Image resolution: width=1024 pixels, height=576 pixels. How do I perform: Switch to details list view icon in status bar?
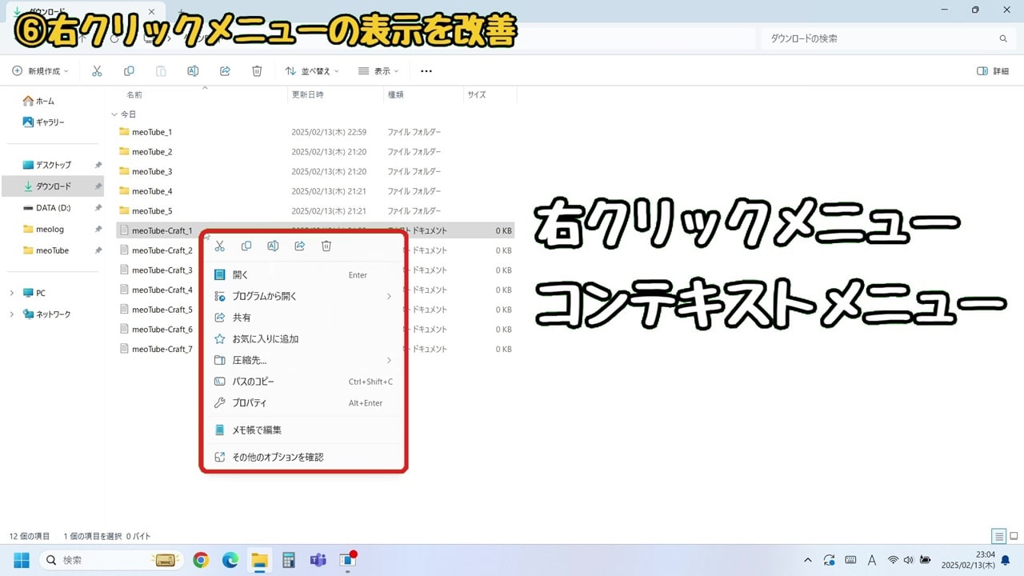pos(998,536)
